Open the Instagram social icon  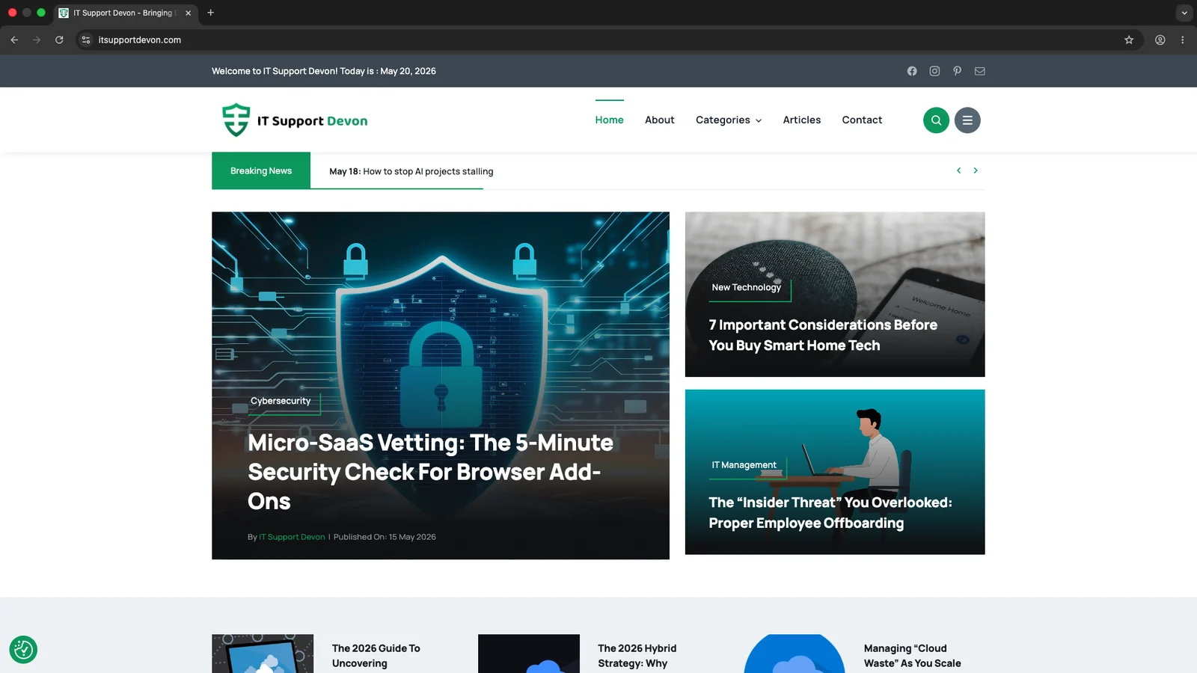tap(934, 71)
